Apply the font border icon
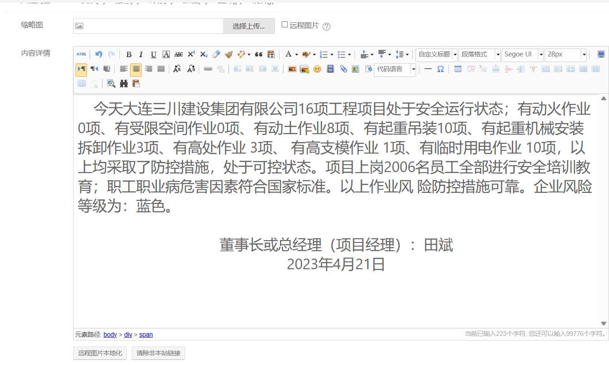The image size is (609, 365). [166, 55]
